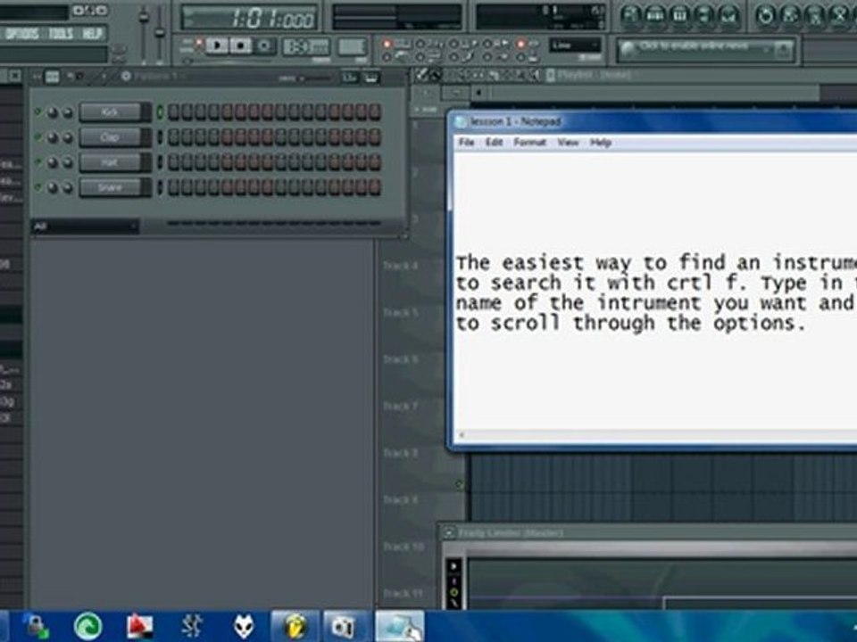Viewport: 857px width, 642px height.
Task: Click left arrow of Notepad horizontal scrollbar
Action: (462, 435)
